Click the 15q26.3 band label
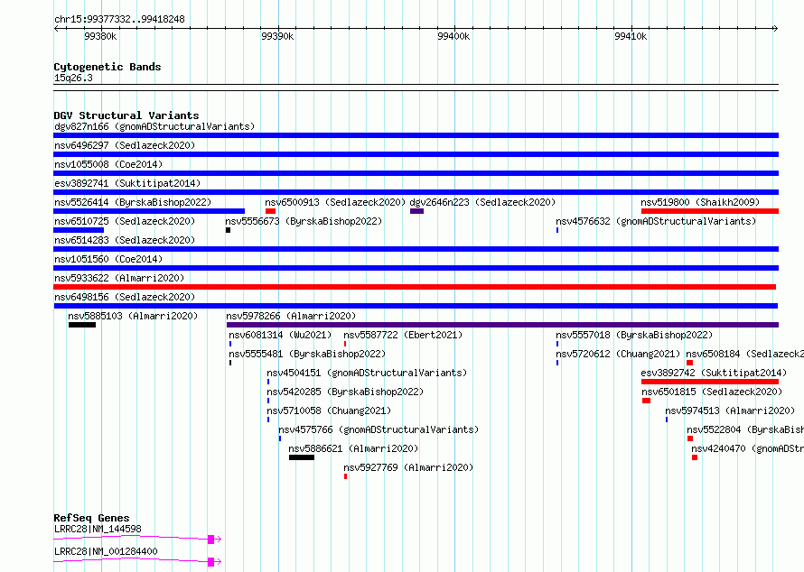804x572 pixels. pos(73,78)
